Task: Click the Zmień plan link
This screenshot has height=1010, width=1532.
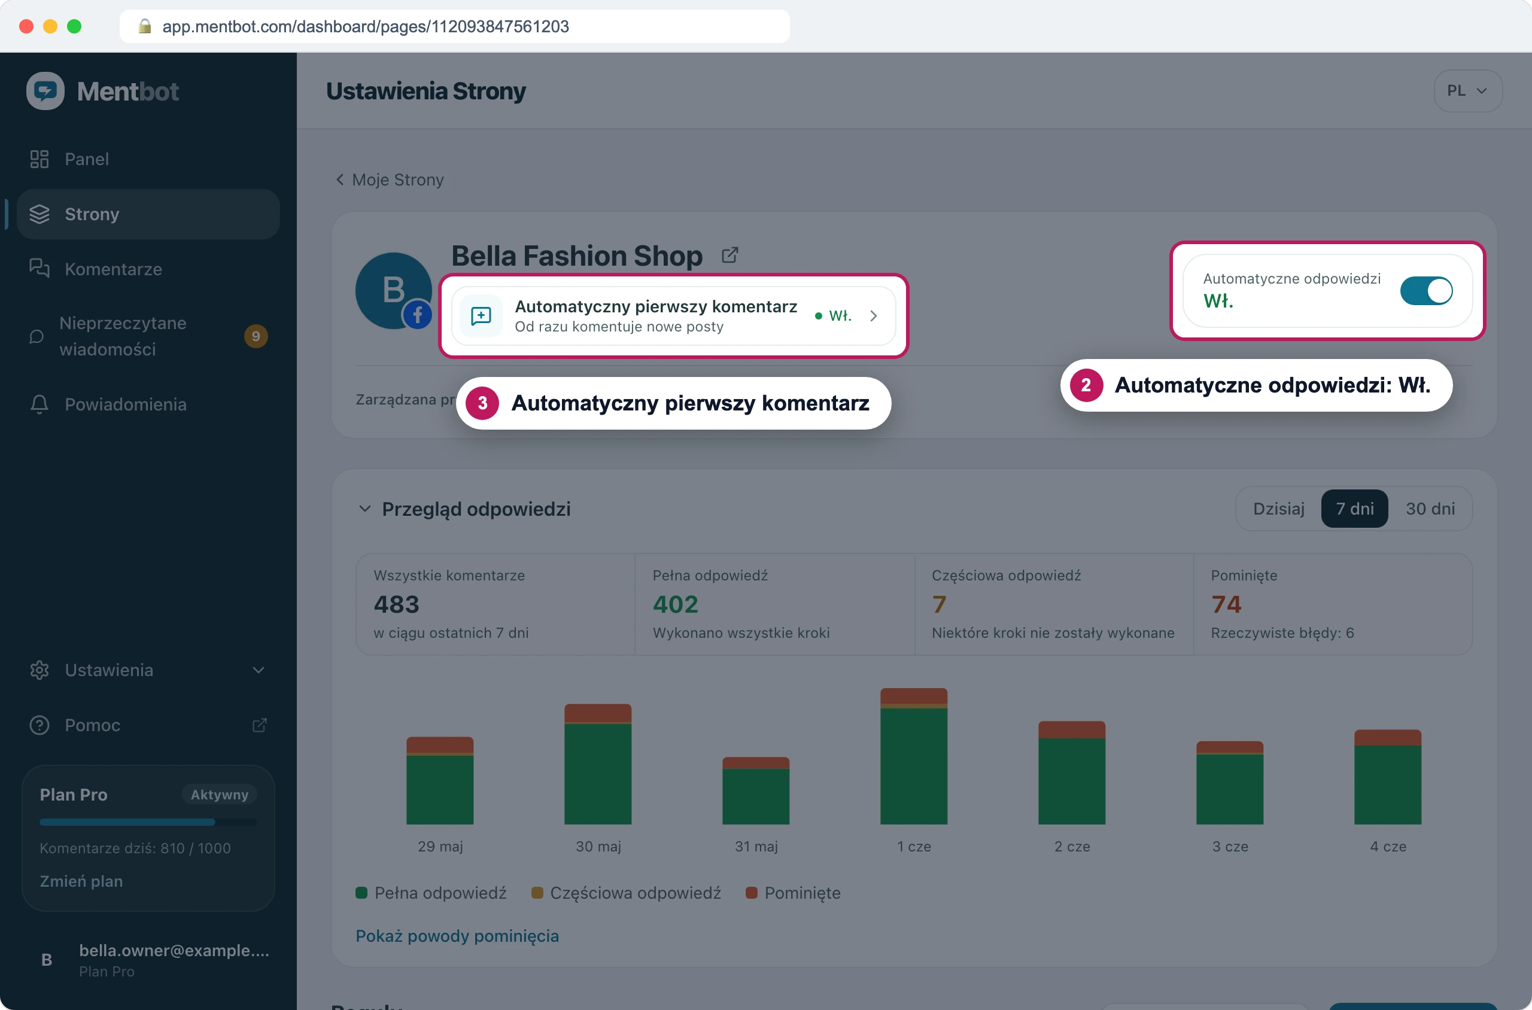Action: pyautogui.click(x=81, y=881)
